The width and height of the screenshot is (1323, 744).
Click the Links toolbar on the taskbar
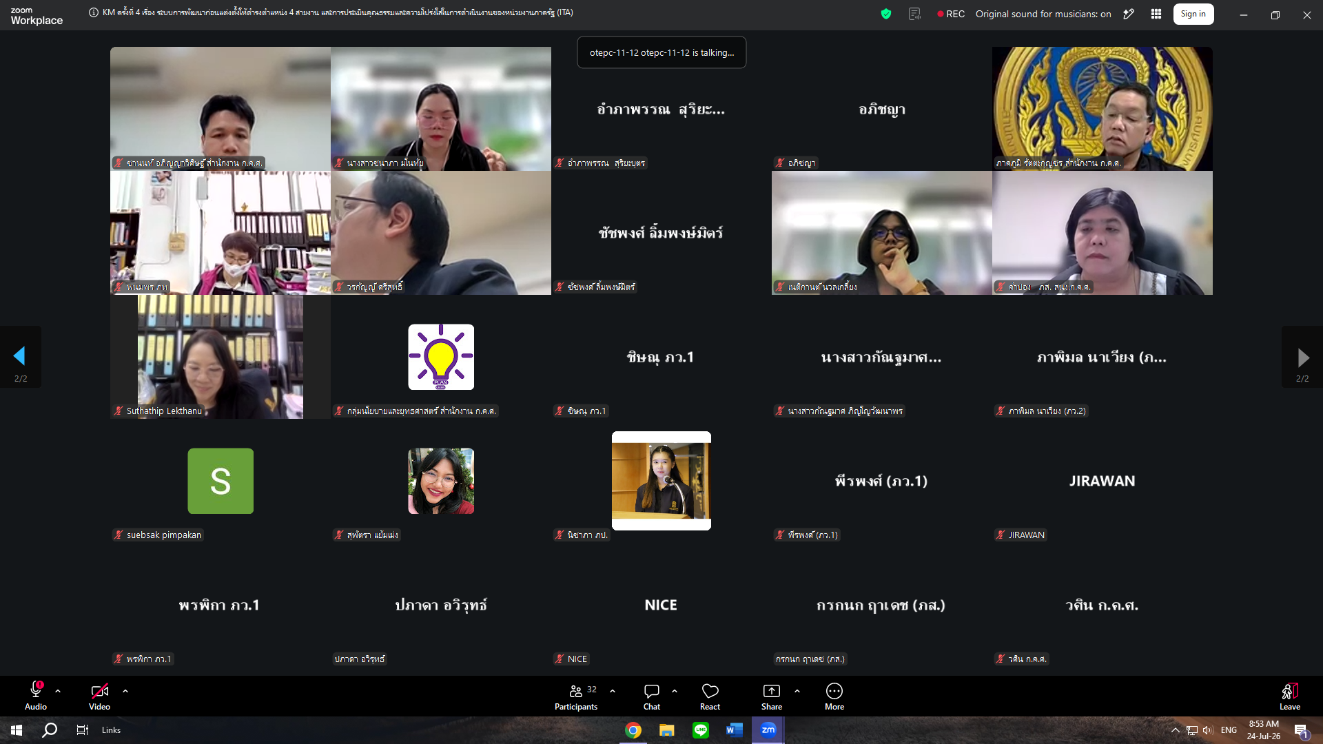click(111, 730)
